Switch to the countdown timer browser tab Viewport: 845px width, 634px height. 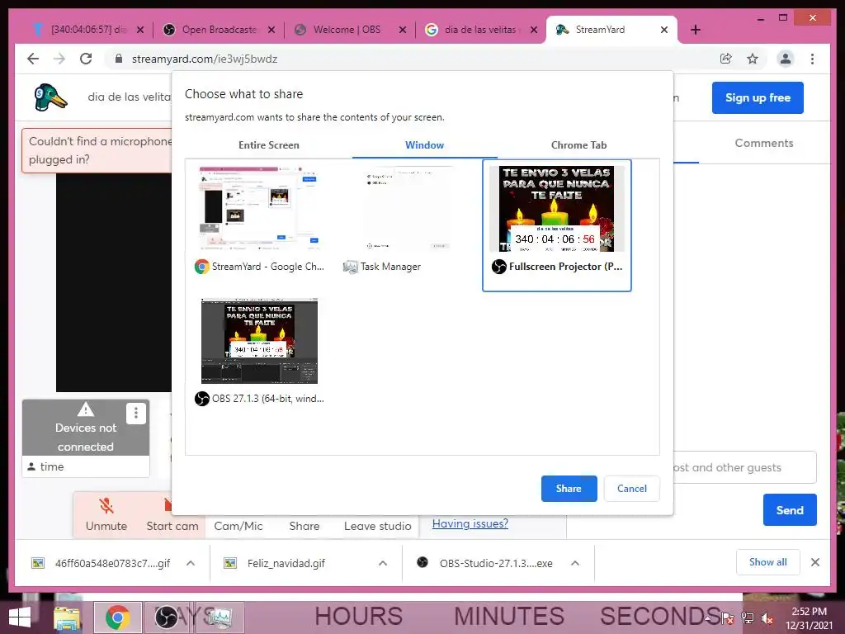[x=87, y=30]
